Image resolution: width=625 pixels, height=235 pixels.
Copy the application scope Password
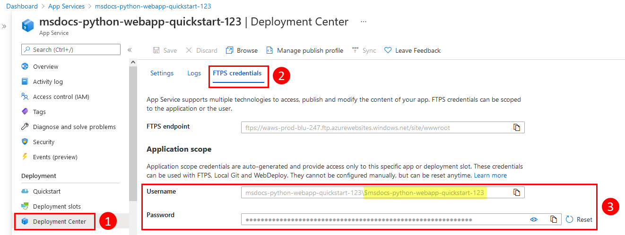(553, 219)
